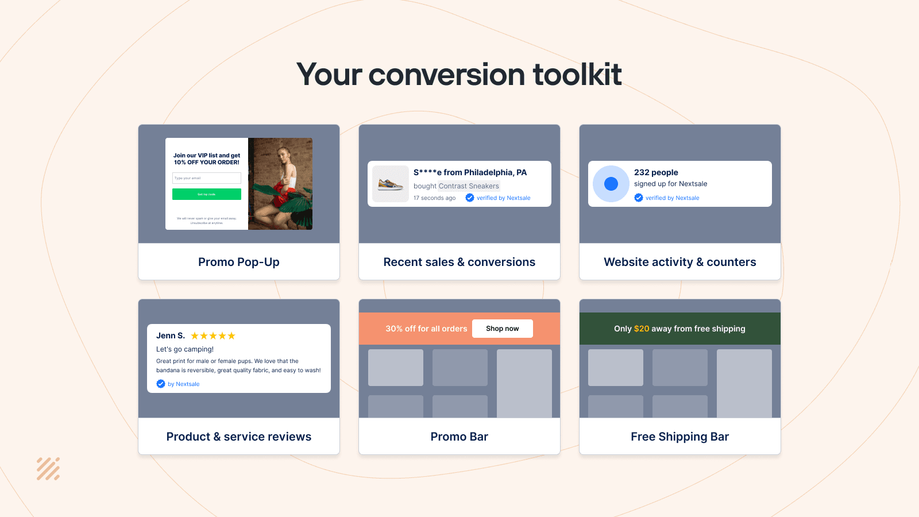919x517 pixels.
Task: Click the '232 people signed up' counter text
Action: click(670, 178)
